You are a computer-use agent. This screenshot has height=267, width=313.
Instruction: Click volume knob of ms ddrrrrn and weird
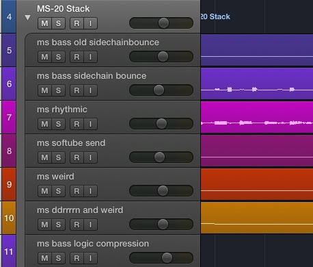(x=163, y=225)
